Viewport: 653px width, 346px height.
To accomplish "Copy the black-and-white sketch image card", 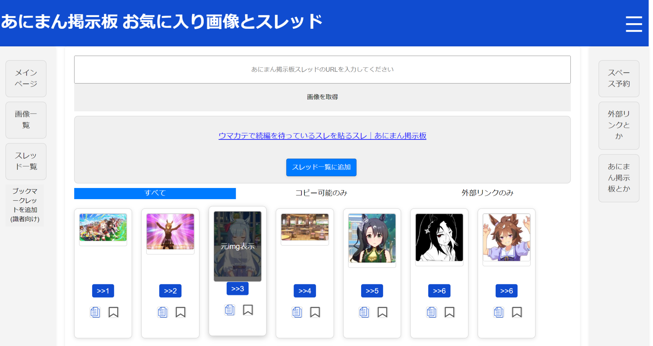I will point(431,312).
